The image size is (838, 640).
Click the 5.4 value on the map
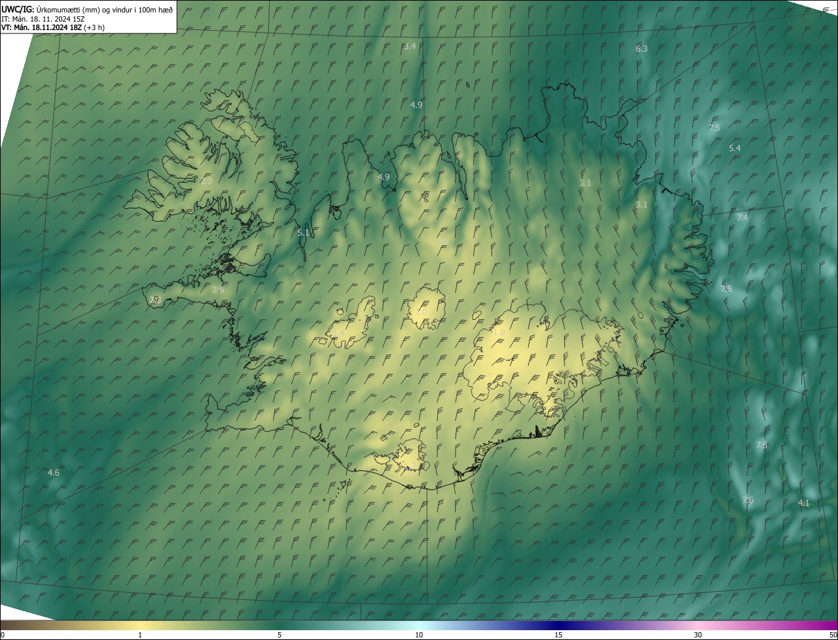(x=735, y=149)
